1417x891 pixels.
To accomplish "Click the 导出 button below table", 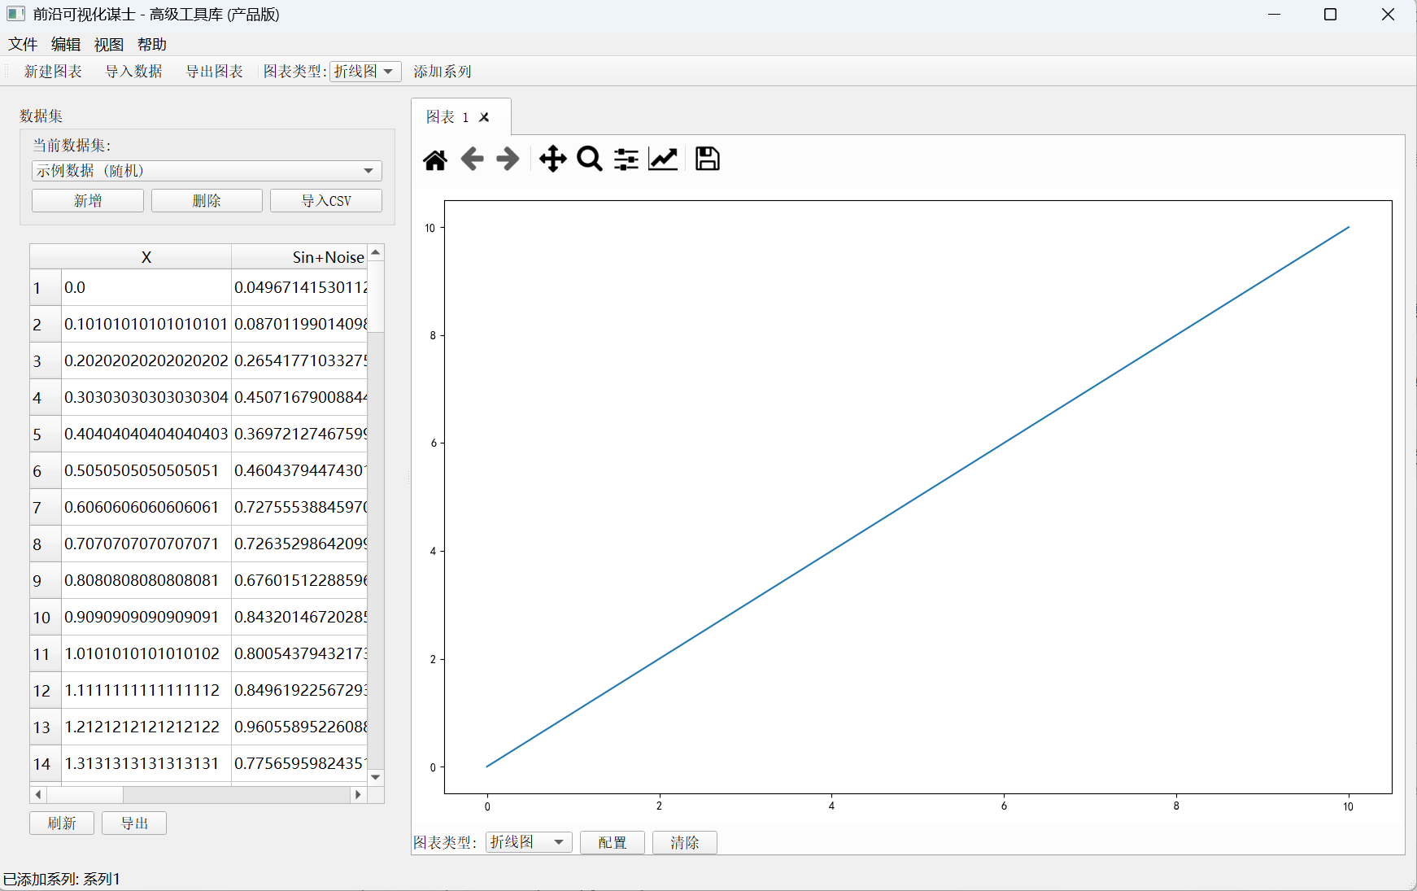I will [134, 823].
